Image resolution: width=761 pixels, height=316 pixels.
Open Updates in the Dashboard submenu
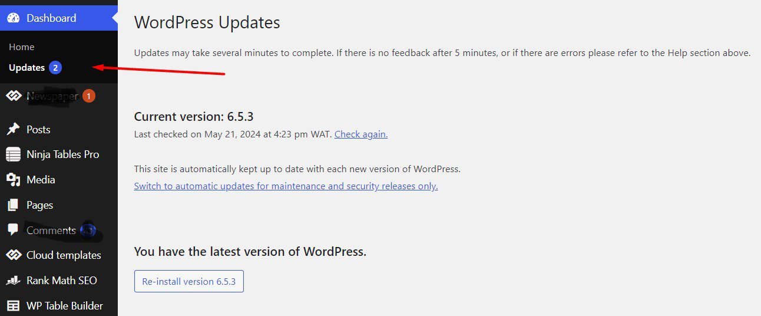click(27, 68)
